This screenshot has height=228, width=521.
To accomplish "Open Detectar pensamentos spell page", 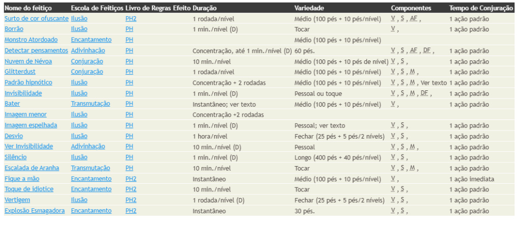I will point(36,51).
